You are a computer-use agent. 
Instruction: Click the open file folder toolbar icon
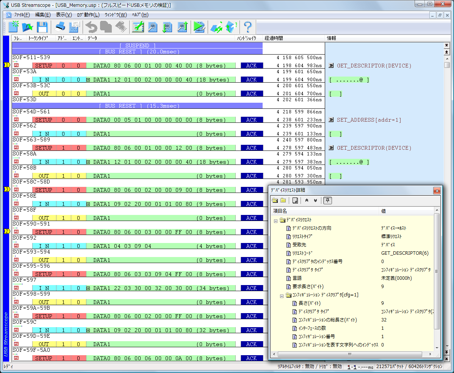pyautogui.click(x=28, y=27)
